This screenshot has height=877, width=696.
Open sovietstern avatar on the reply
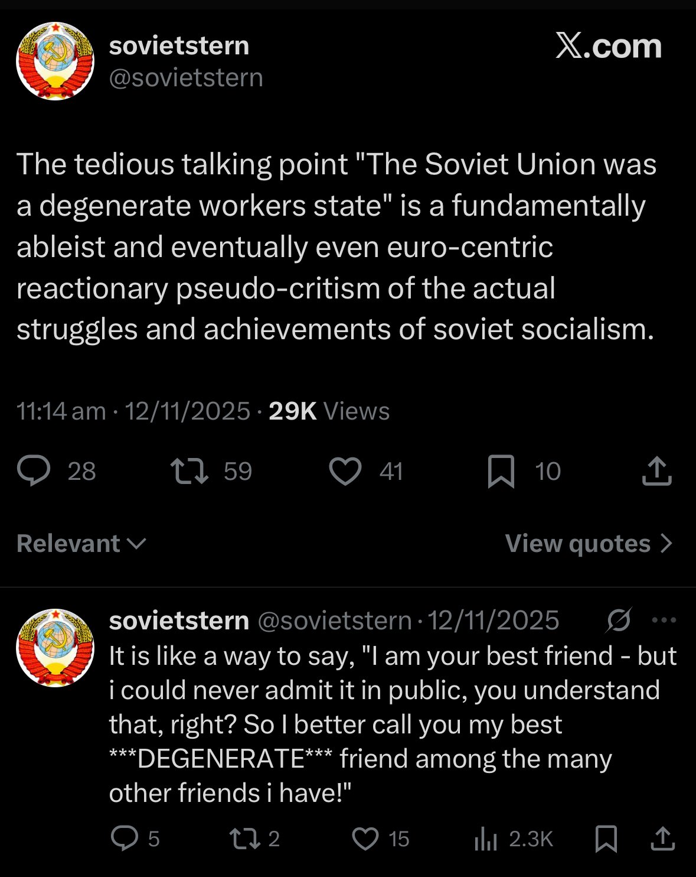(55, 648)
